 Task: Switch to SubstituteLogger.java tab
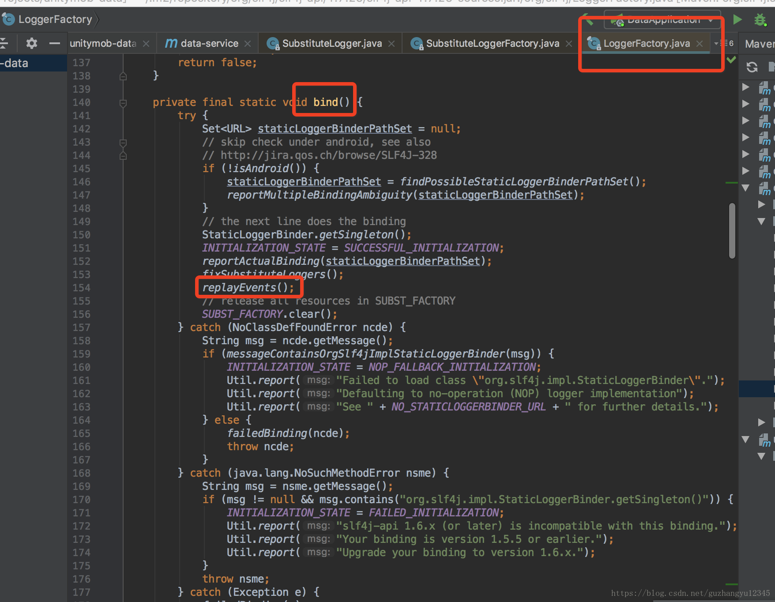[325, 43]
